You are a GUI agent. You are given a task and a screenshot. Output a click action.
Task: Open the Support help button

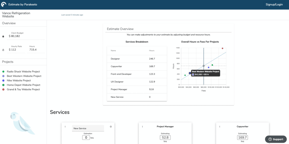pyautogui.click(x=275, y=139)
